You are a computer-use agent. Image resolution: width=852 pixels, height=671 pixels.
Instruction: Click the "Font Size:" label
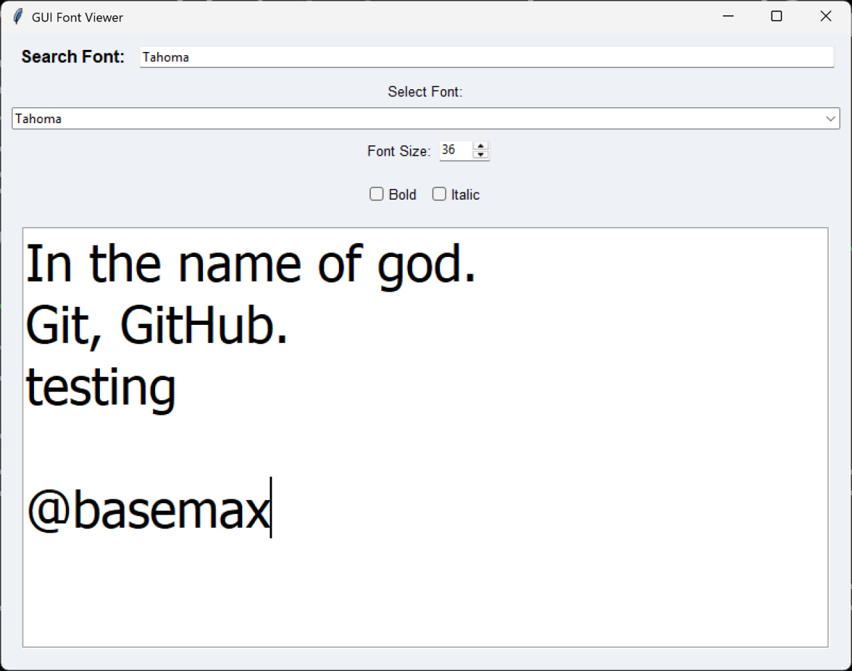399,152
